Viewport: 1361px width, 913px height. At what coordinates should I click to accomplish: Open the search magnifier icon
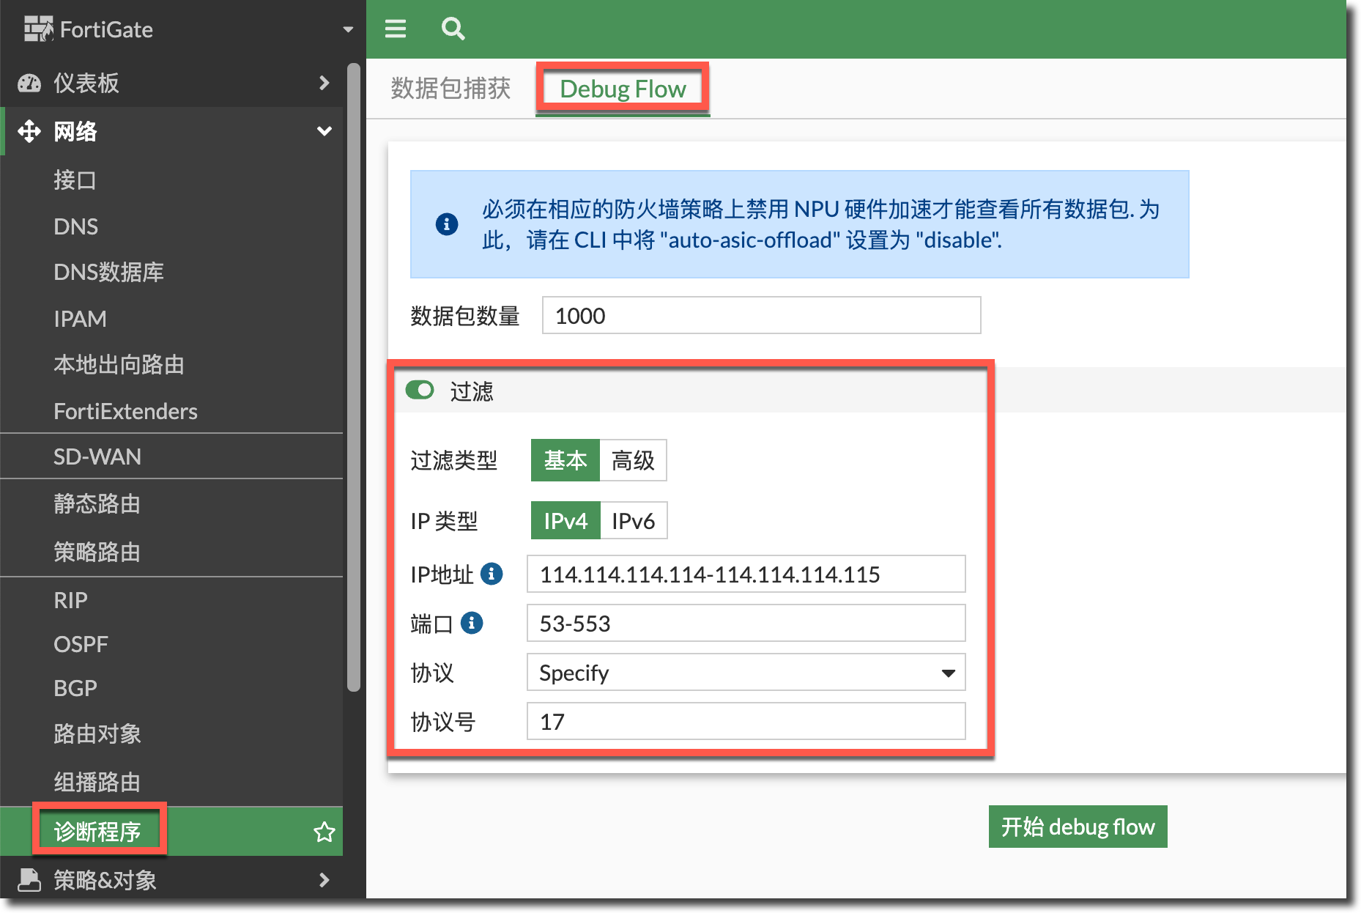click(x=453, y=29)
